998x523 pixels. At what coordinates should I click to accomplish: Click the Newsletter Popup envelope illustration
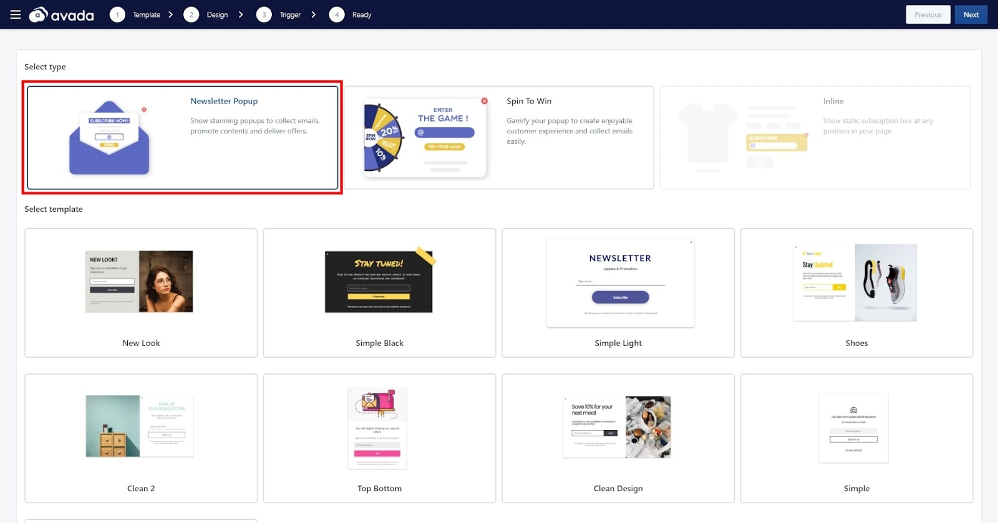coord(109,138)
